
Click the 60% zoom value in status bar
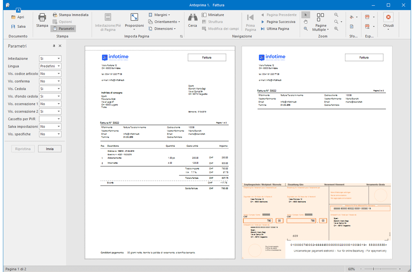[351, 269]
